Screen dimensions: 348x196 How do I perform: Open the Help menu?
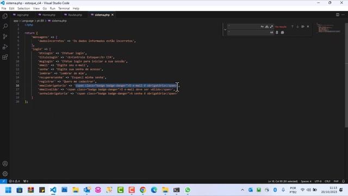(x=76, y=9)
